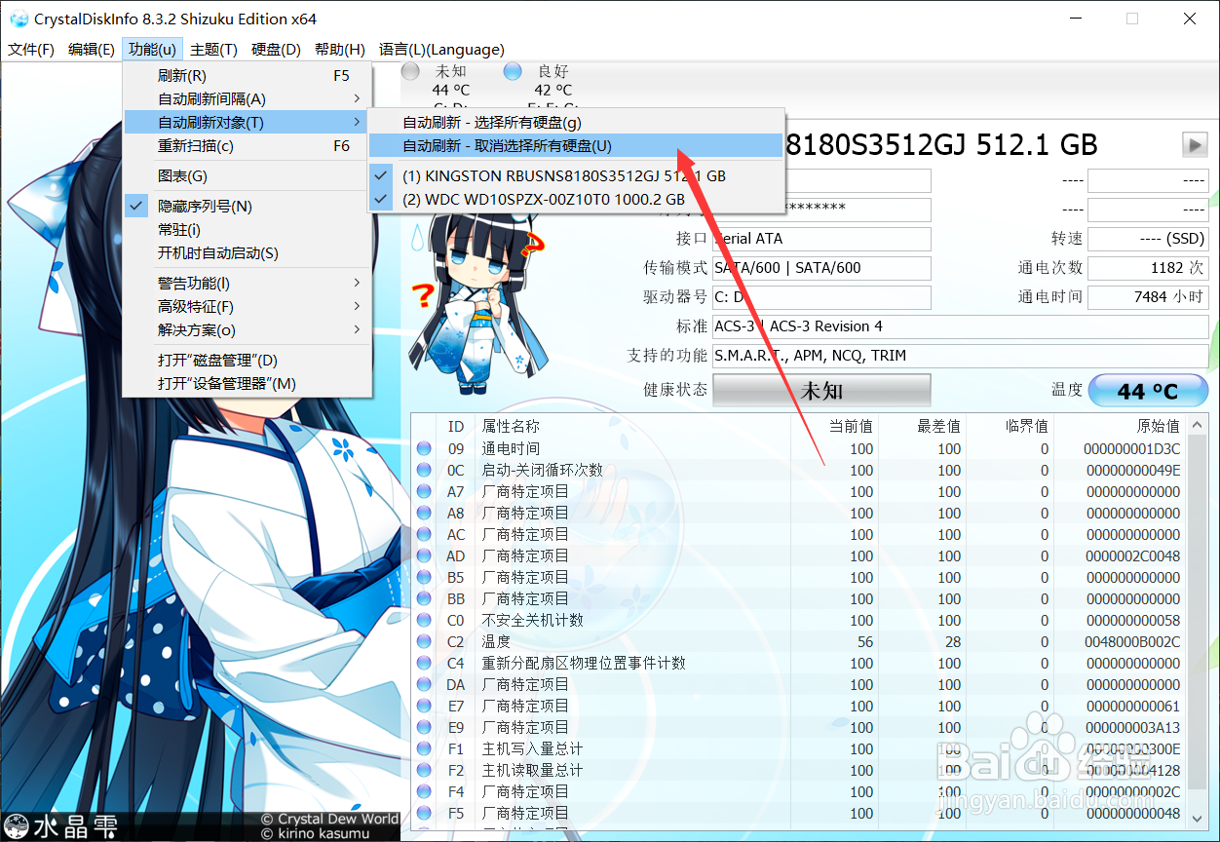Image resolution: width=1220 pixels, height=842 pixels.
Task: Click status orb for attribute F5 row
Action: [424, 814]
